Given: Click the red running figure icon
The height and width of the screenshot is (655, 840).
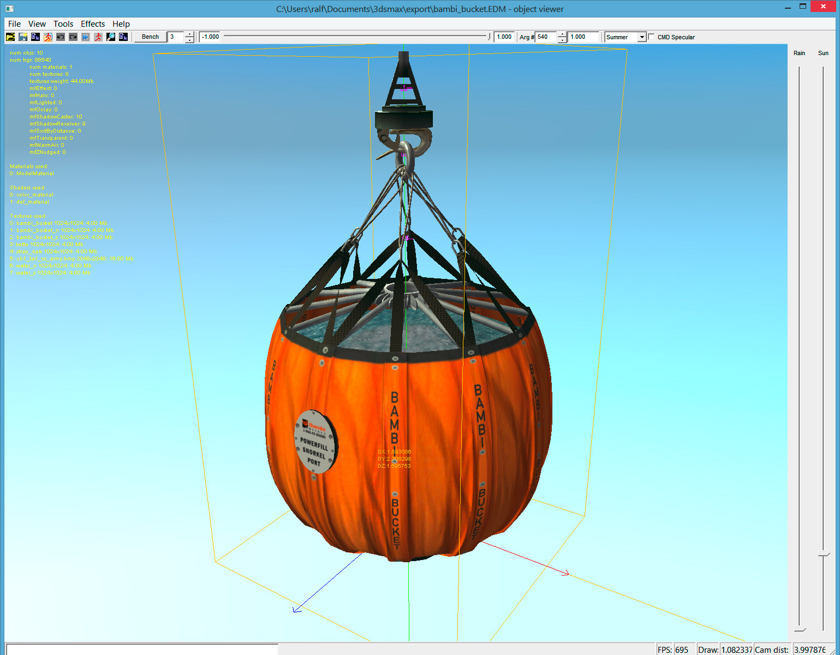Looking at the screenshot, I should coord(98,37).
